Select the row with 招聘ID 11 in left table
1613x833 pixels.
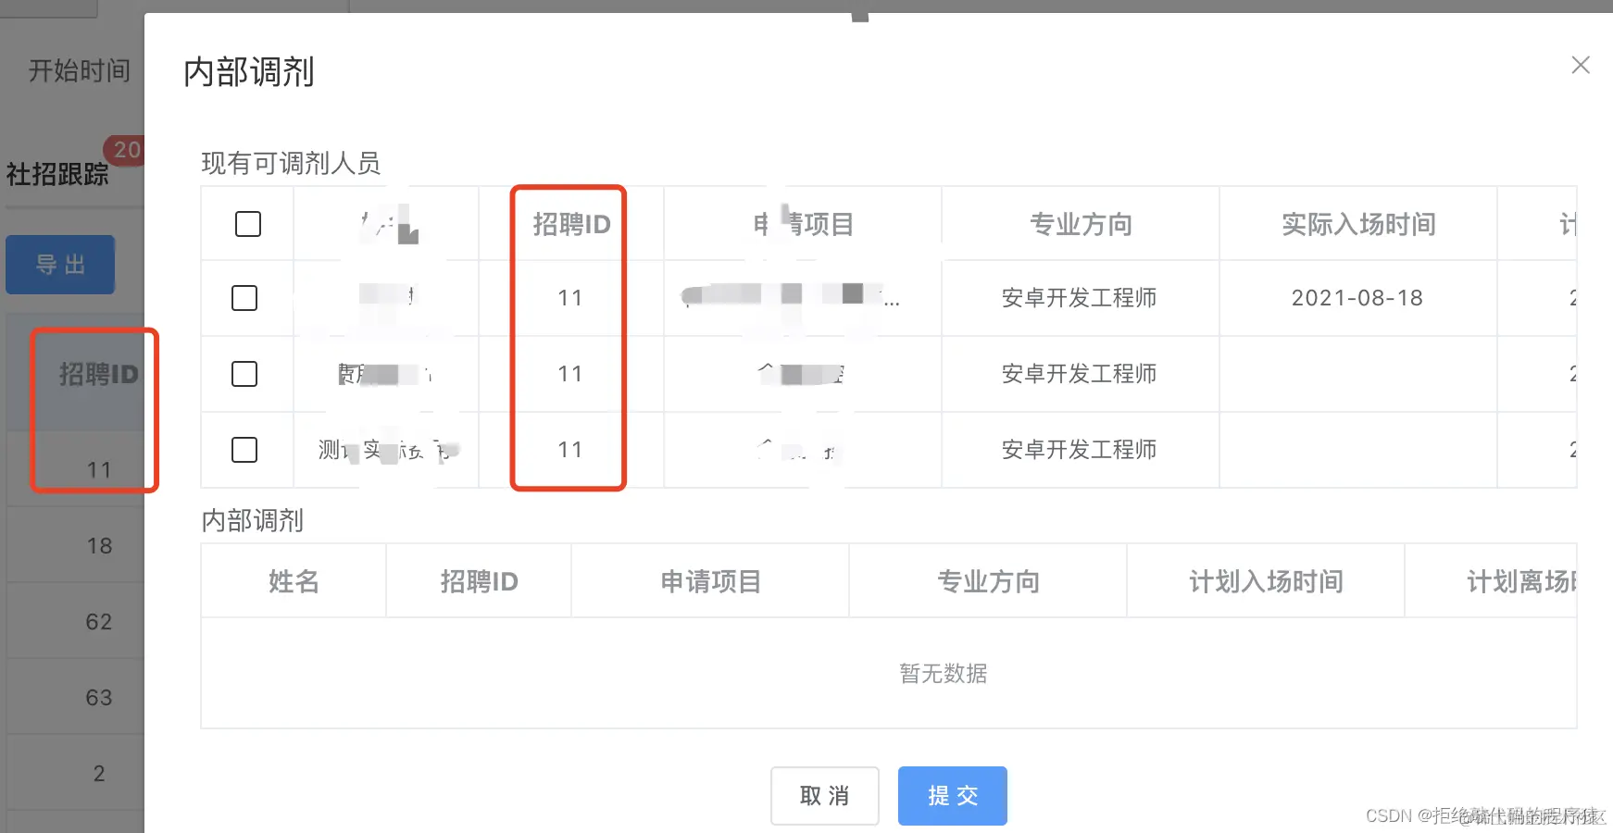coord(98,469)
